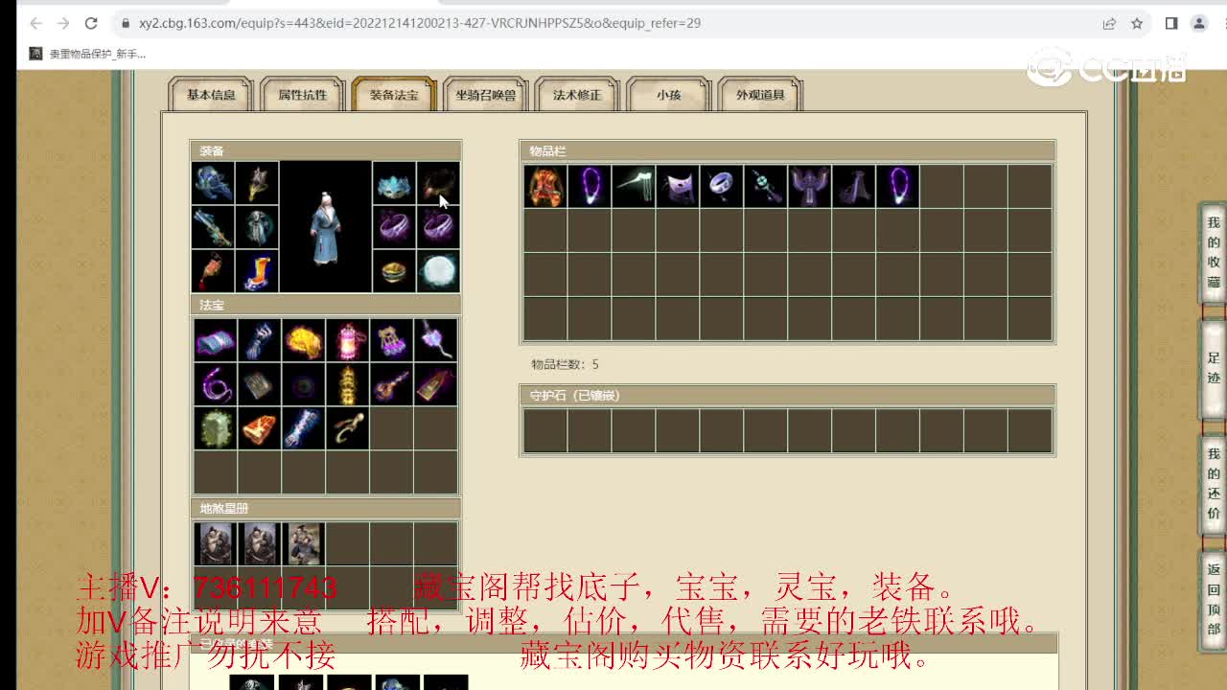This screenshot has width=1227, height=690.
Task: Select the purple winged robe in 物品栏
Action: point(809,186)
